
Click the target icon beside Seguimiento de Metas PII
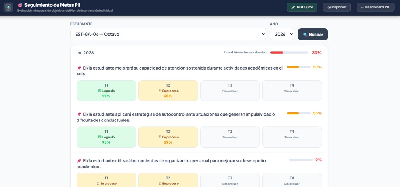coord(20,5)
